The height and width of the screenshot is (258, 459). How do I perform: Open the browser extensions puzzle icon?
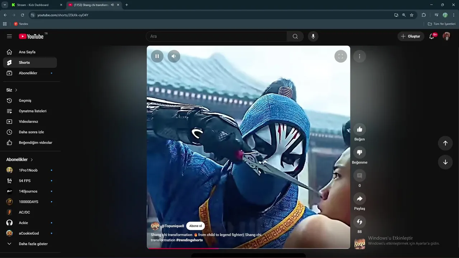coord(423,15)
